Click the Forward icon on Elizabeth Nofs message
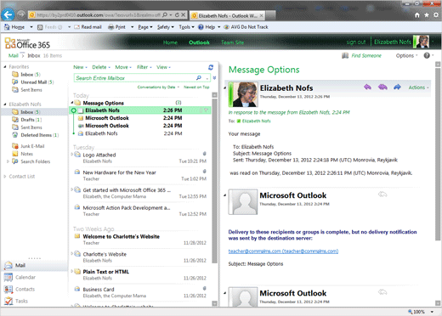Viewport: 442px width, 316px height. [x=397, y=87]
